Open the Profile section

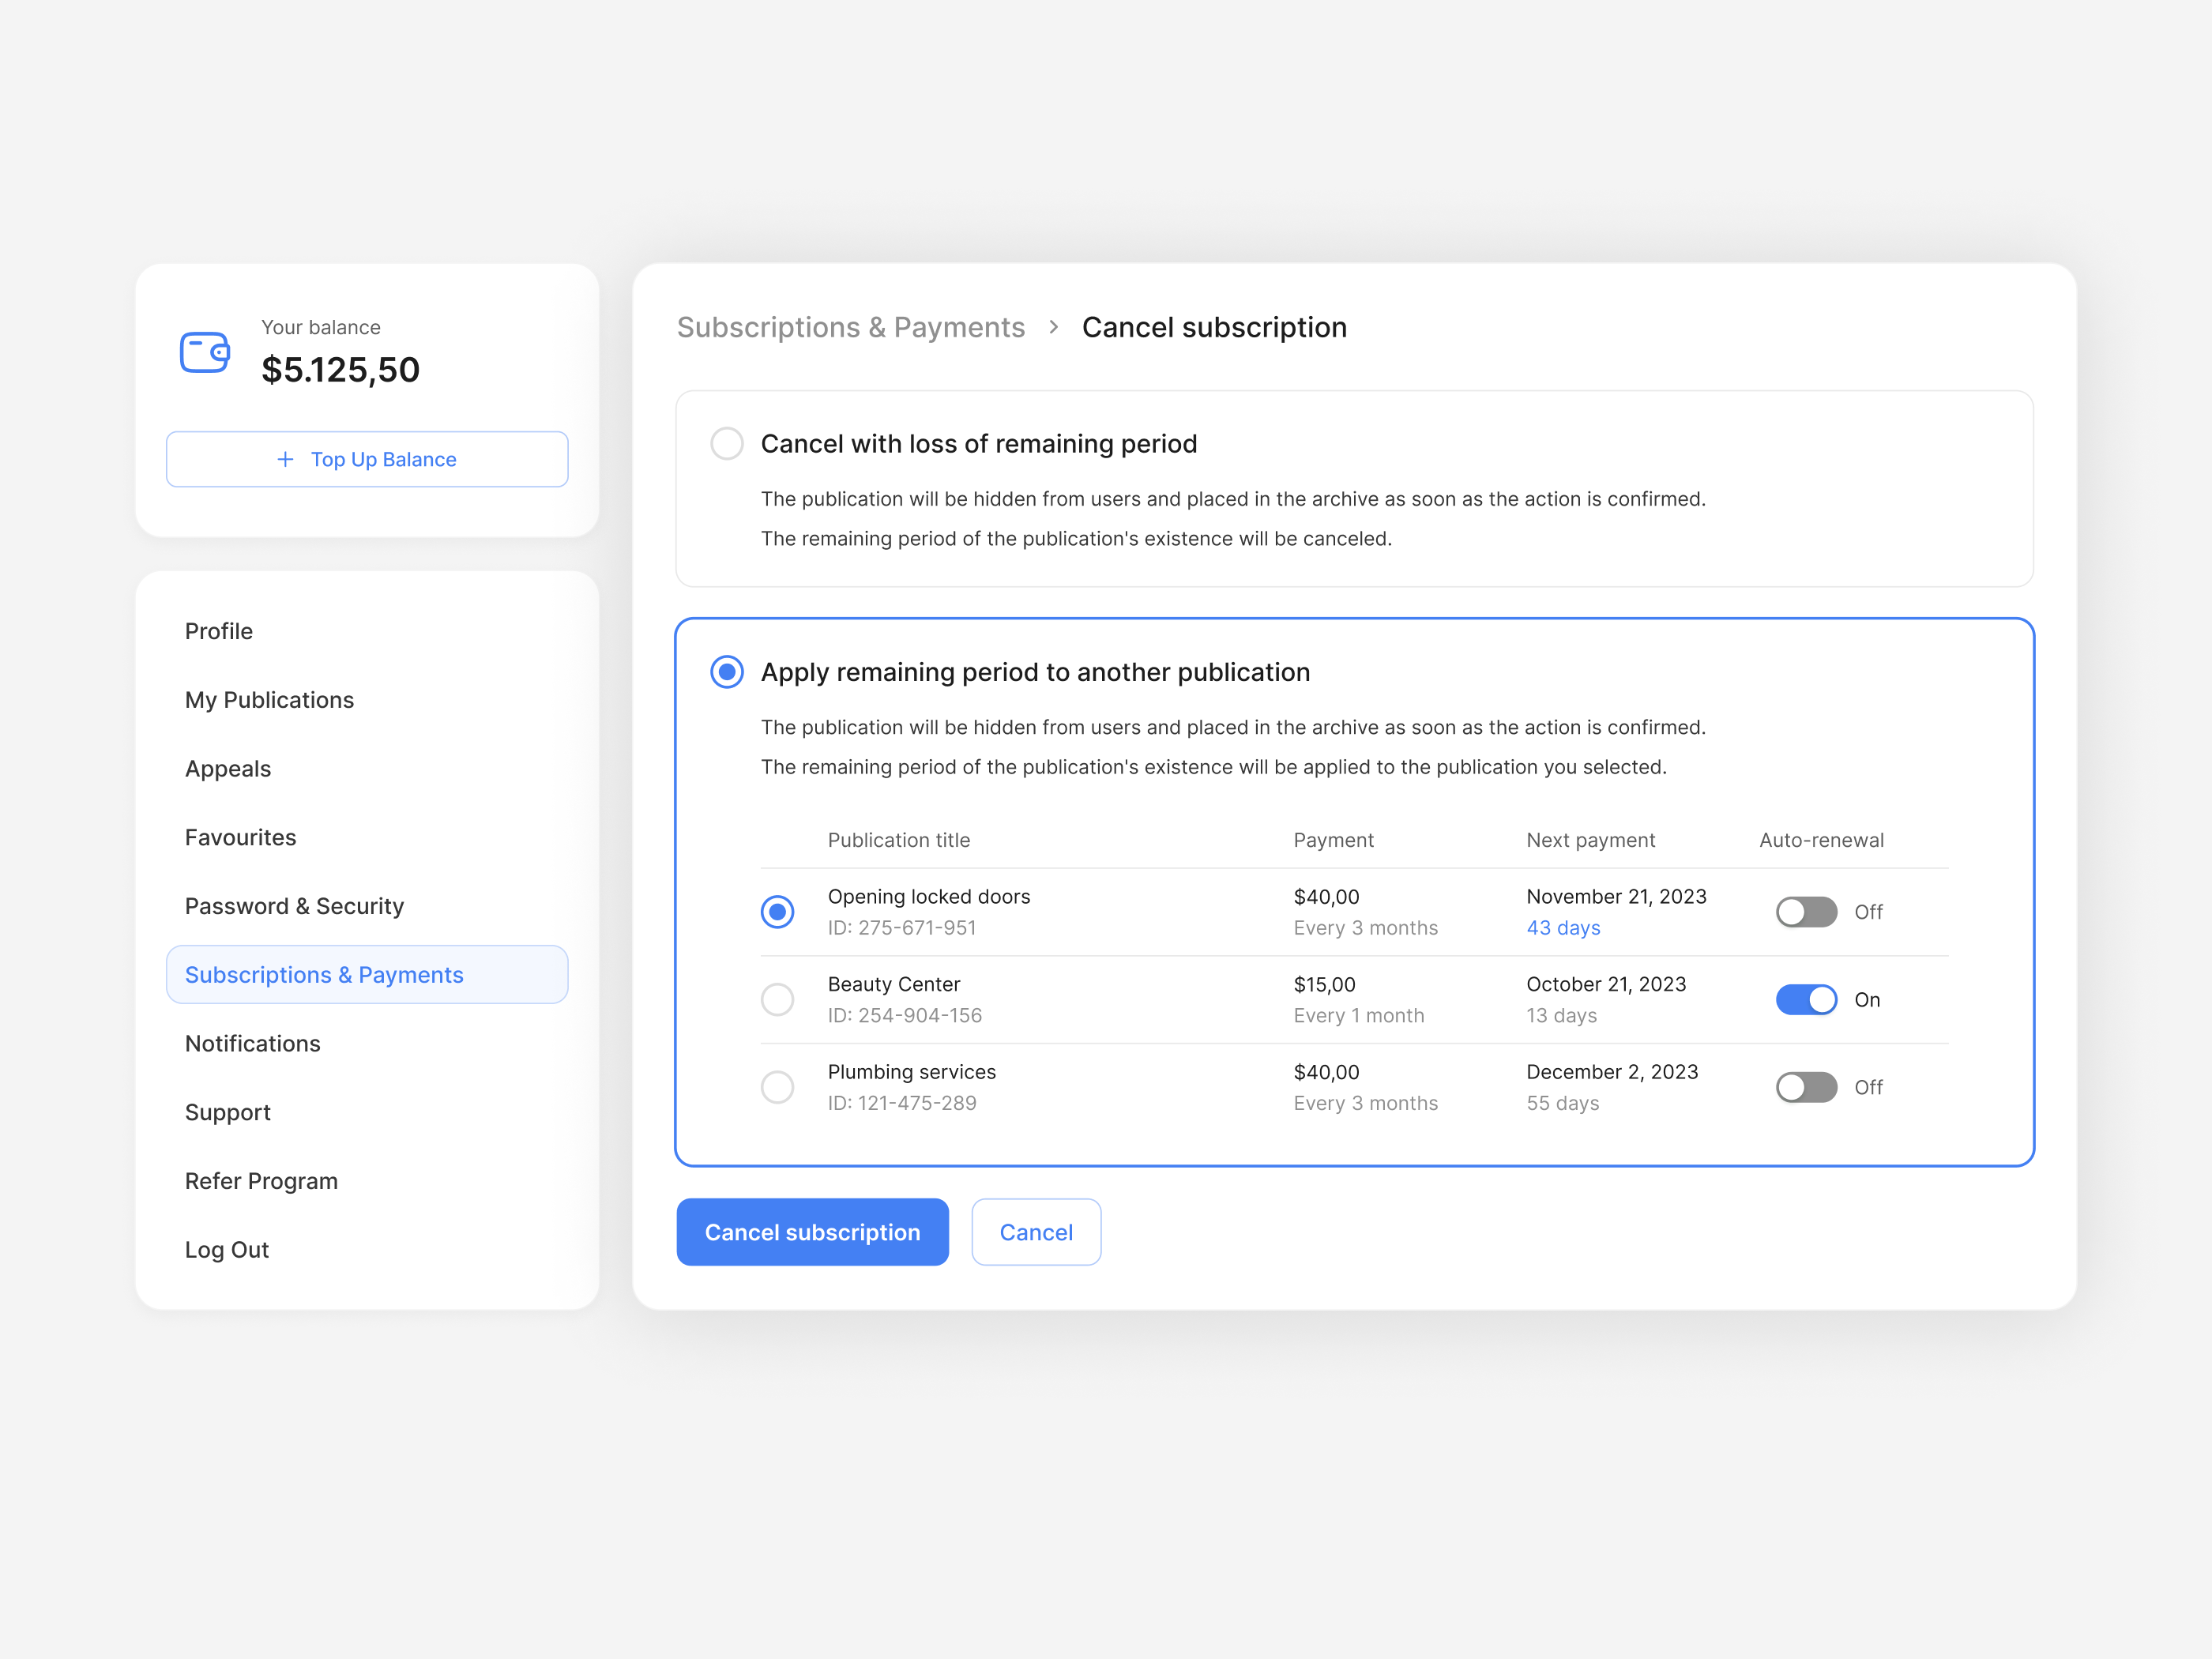click(x=218, y=630)
